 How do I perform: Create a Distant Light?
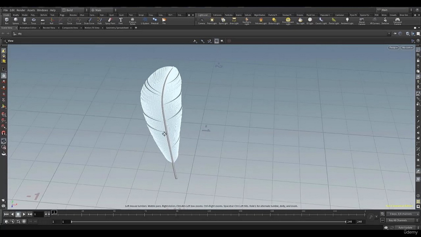pyautogui.click(x=274, y=21)
